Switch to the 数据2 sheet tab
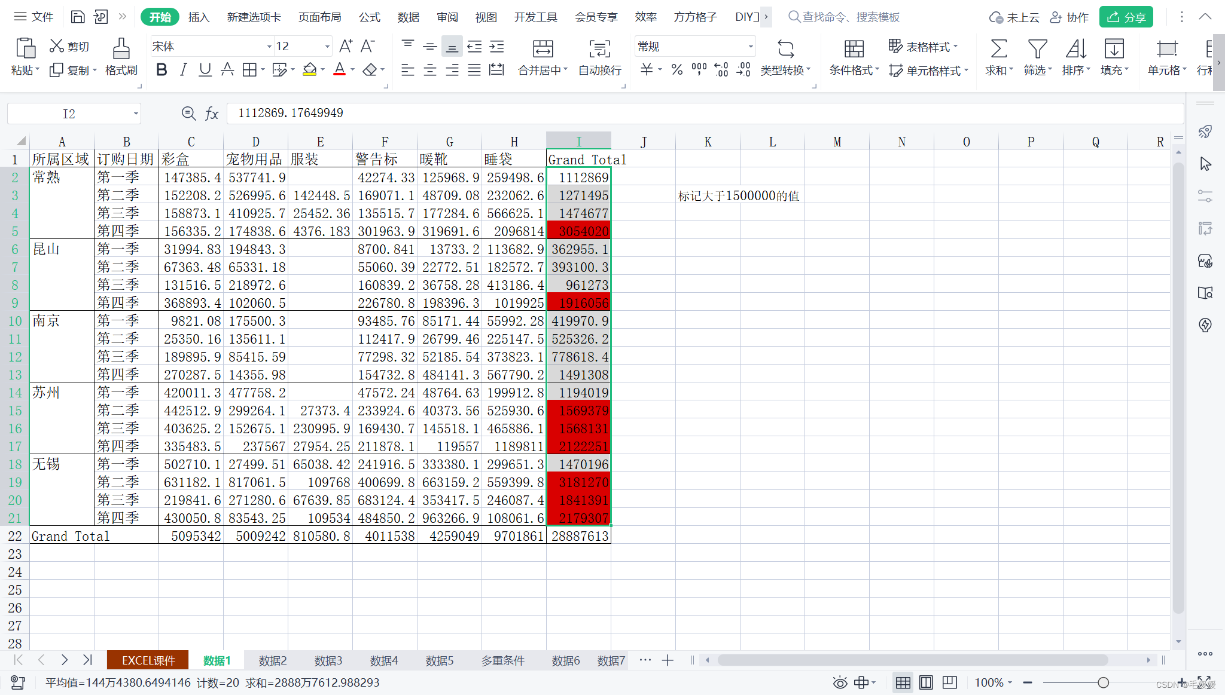The width and height of the screenshot is (1225, 695). [273, 660]
